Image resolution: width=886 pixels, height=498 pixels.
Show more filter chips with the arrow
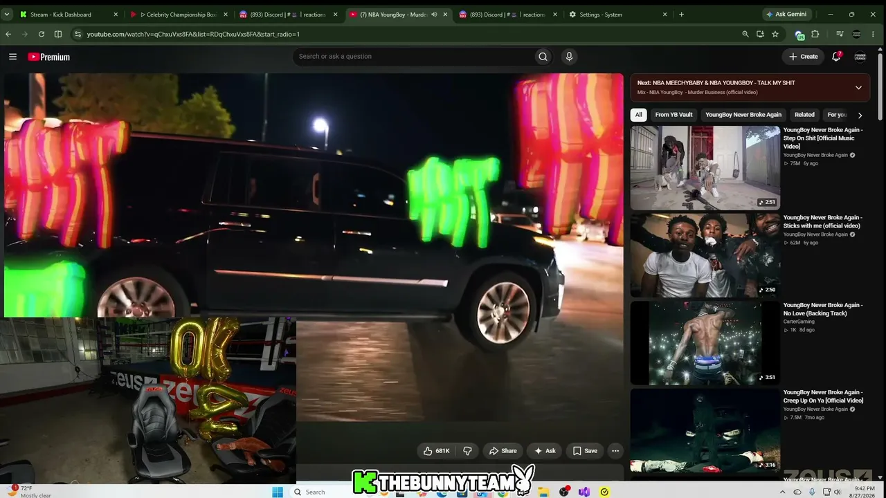click(860, 115)
